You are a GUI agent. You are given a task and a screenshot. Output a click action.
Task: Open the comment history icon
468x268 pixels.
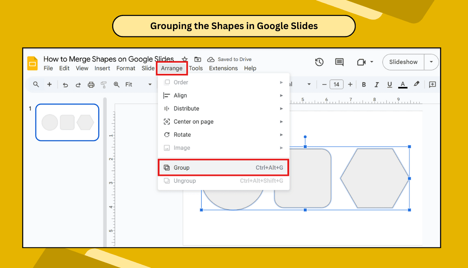coord(339,62)
